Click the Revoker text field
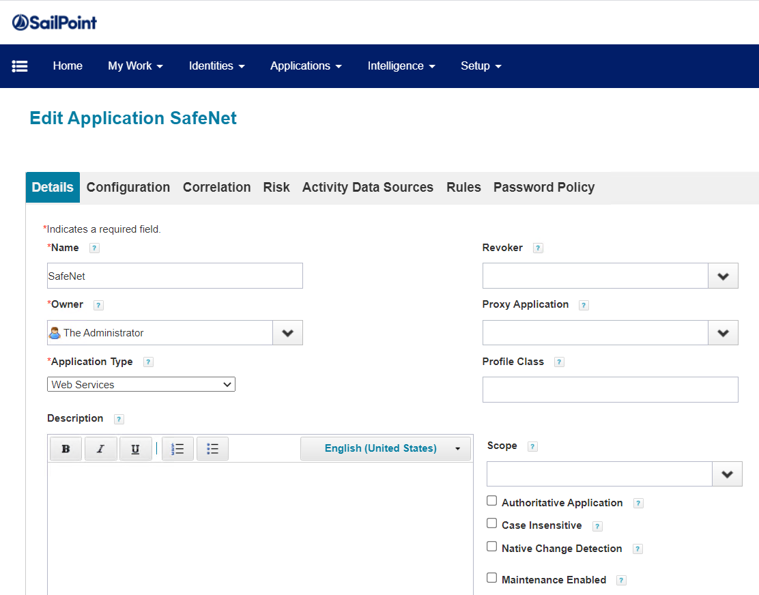The width and height of the screenshot is (759, 595). pos(595,276)
